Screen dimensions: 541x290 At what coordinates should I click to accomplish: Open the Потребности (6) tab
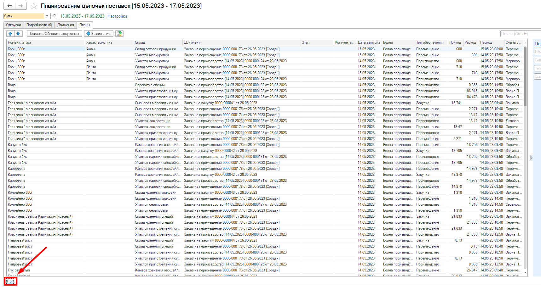(39, 25)
